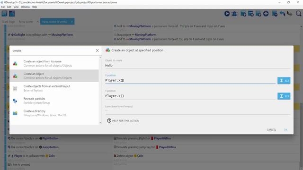
Task: Click 'Simulate pressing Jump key for PlayerHitBox' action
Action: 145,147
